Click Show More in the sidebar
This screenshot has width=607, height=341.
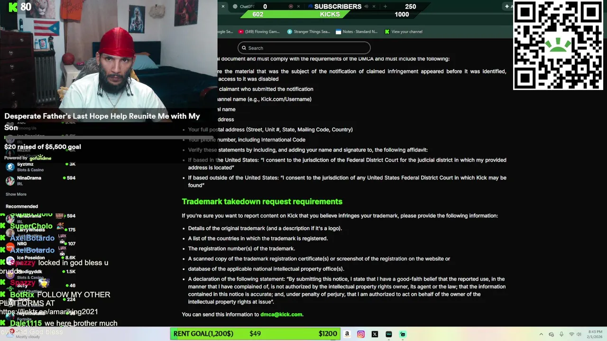[16, 194]
